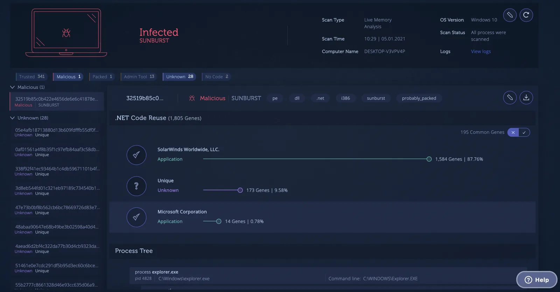Viewport: 560px width, 292px height.
Task: Click the SUNBURST family name in file header
Action: tap(246, 98)
